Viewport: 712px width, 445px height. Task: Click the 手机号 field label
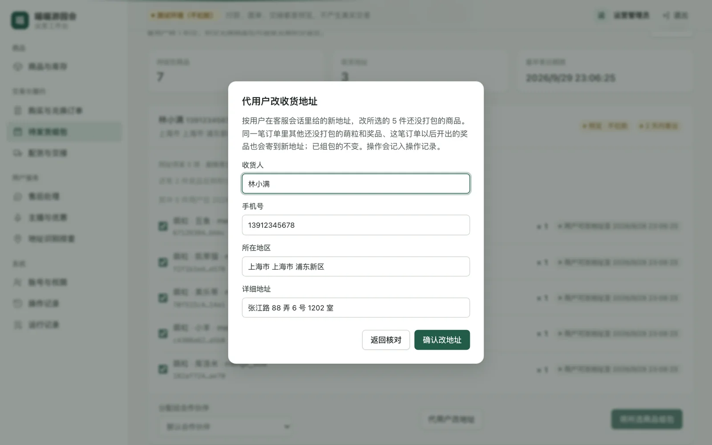click(x=253, y=206)
